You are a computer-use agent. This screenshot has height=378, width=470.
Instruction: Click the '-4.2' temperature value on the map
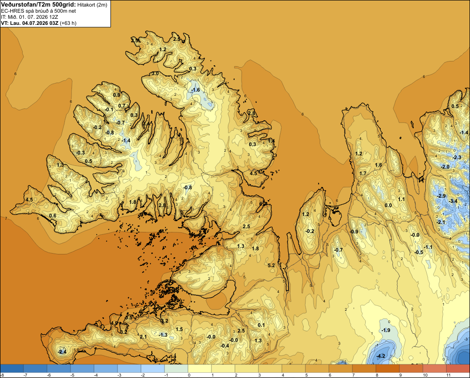(381, 356)
